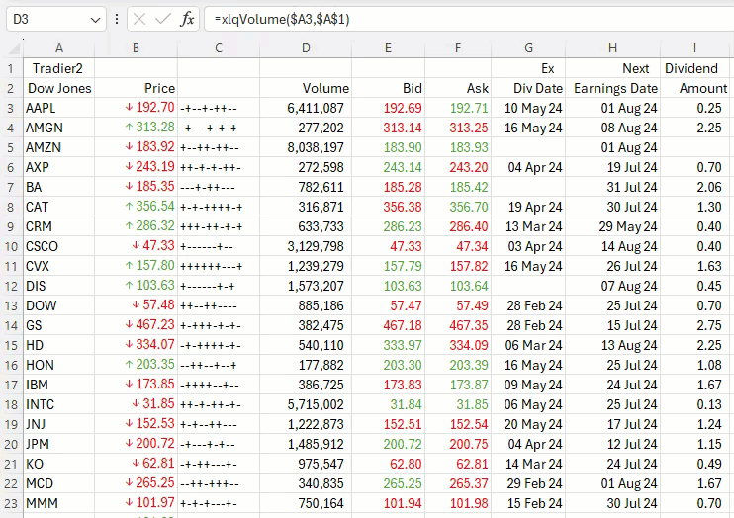Click the Div Date header cell

coord(528,88)
